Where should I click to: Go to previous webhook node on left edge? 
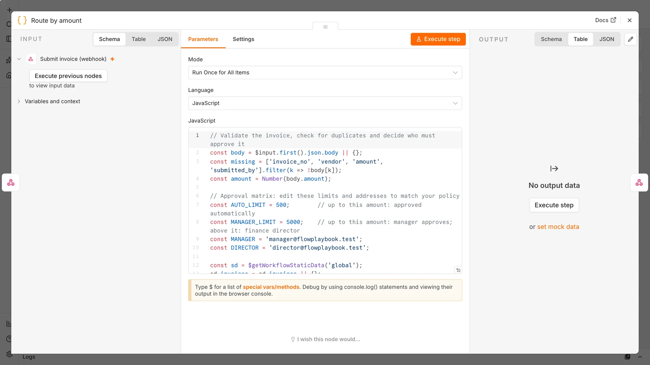[x=11, y=182]
